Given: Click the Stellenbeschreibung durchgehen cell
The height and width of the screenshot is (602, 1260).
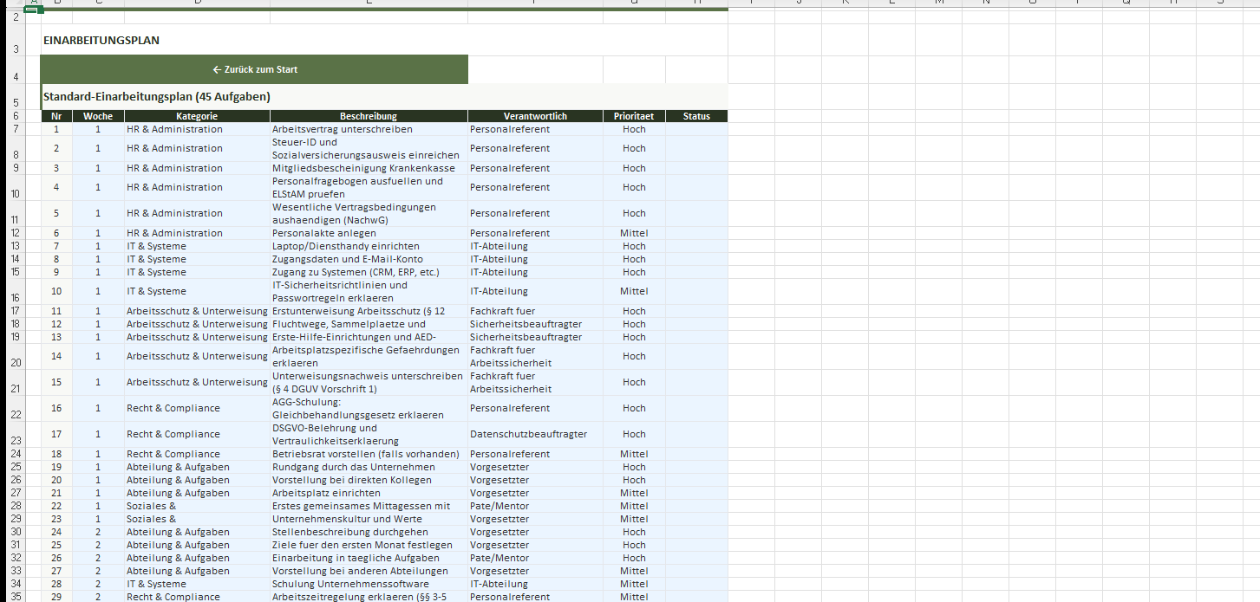Looking at the screenshot, I should pos(369,532).
